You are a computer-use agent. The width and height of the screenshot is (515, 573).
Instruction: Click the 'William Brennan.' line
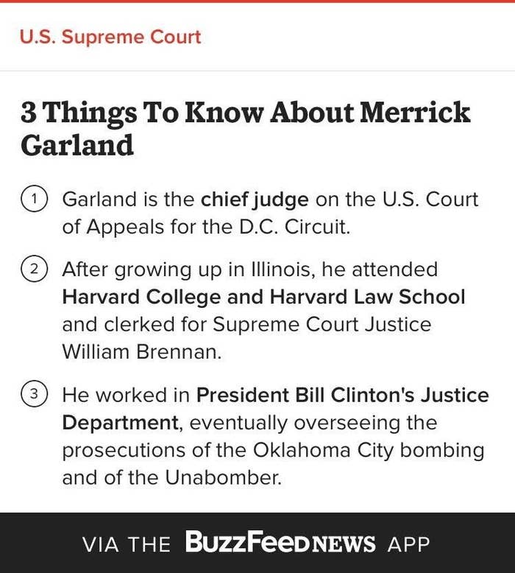(142, 352)
